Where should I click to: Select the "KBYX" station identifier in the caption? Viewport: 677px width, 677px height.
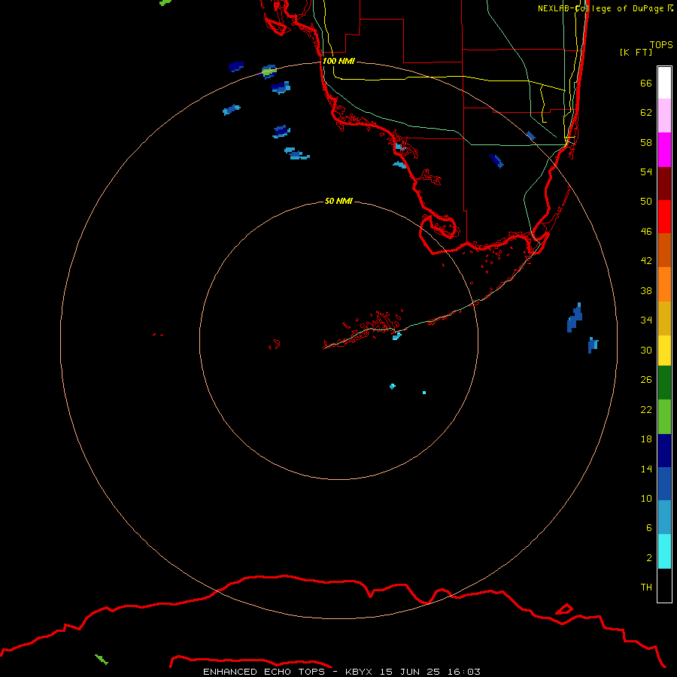(358, 672)
